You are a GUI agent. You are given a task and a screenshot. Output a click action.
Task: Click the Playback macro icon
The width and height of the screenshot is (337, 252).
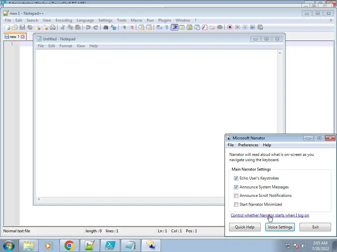245,27
